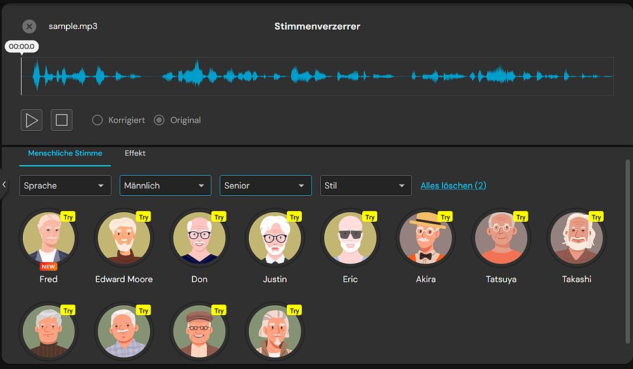Select the Original radio button

pyautogui.click(x=159, y=120)
